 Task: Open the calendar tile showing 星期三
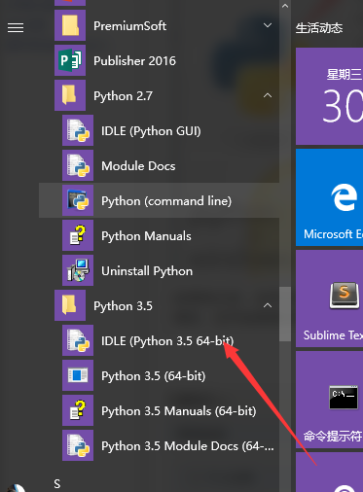click(x=329, y=96)
